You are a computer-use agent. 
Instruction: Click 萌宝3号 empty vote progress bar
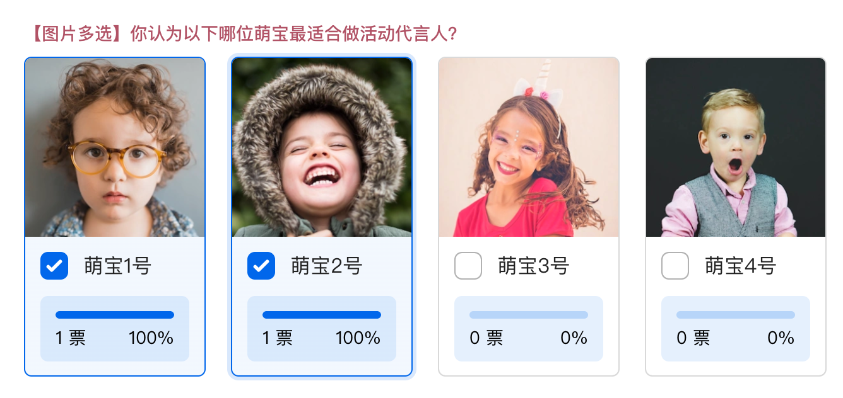[529, 315]
